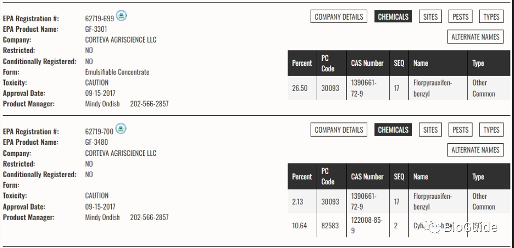The image size is (514, 248).
Task: Select Chemicals tab for GF-3480
Action: 393,130
